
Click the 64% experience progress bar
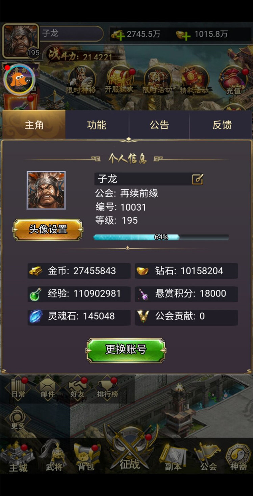click(161, 237)
